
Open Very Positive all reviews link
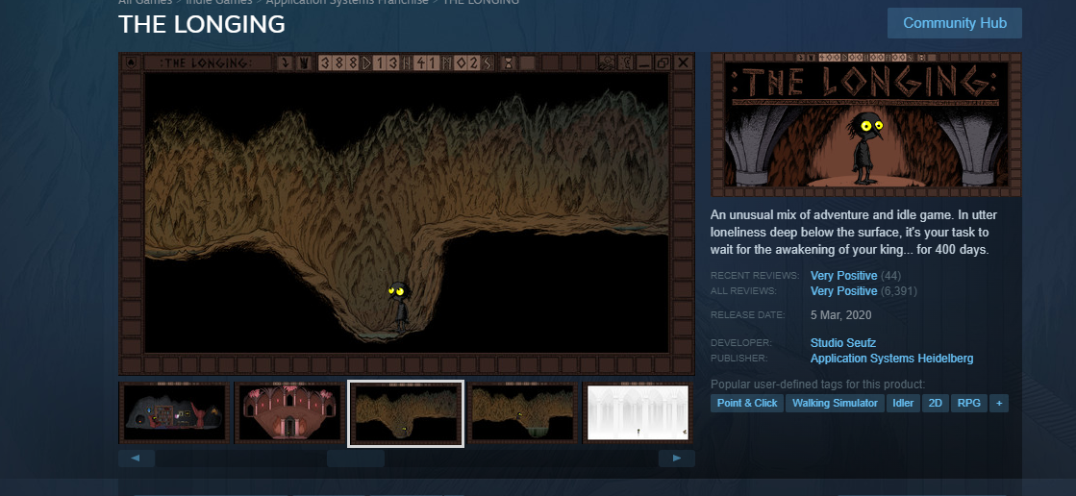(x=843, y=291)
